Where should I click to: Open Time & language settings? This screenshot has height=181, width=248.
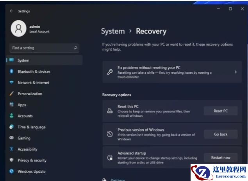[45, 127]
